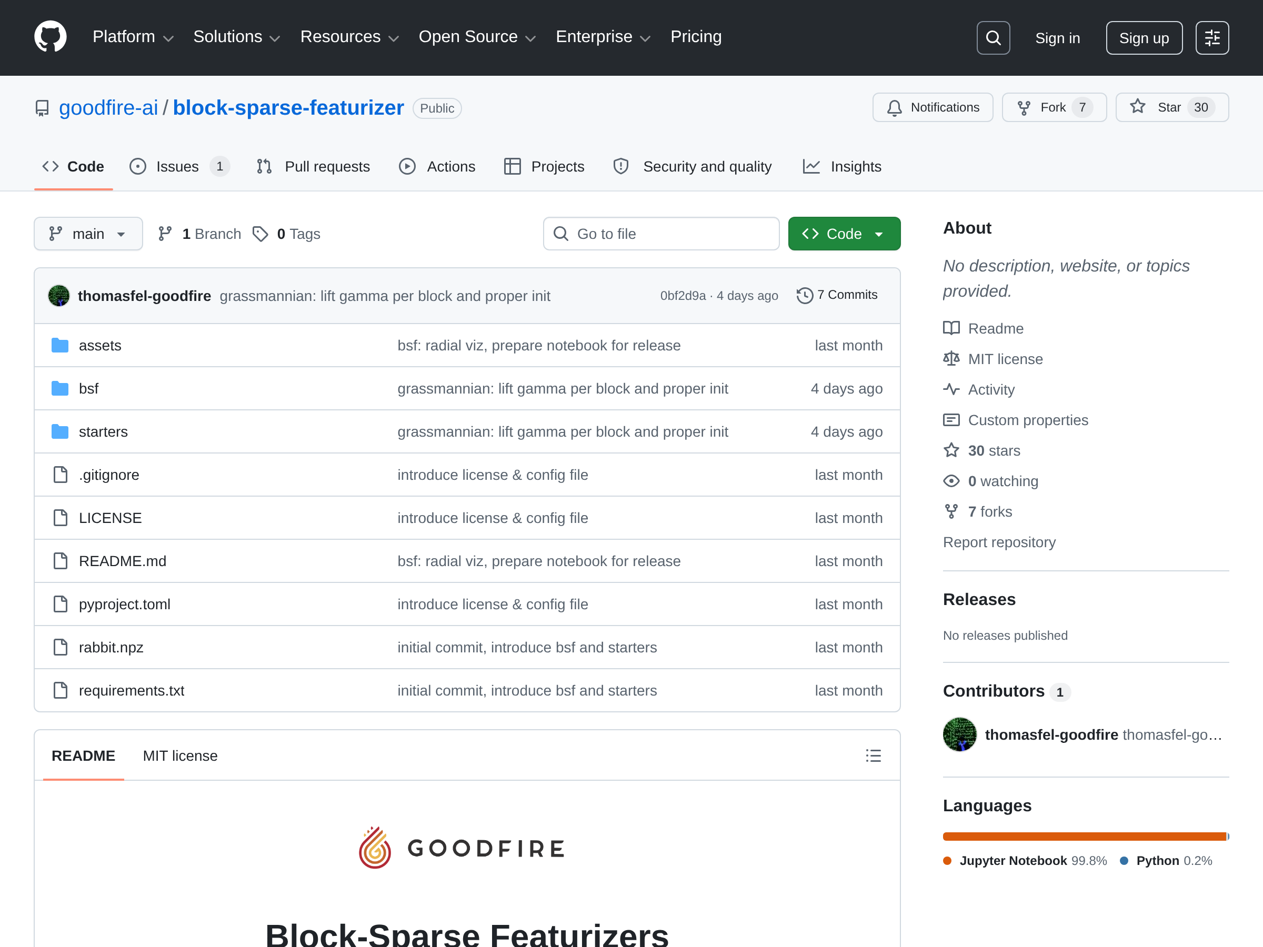
Task: Switch to the Pull requests tab
Action: (x=313, y=167)
